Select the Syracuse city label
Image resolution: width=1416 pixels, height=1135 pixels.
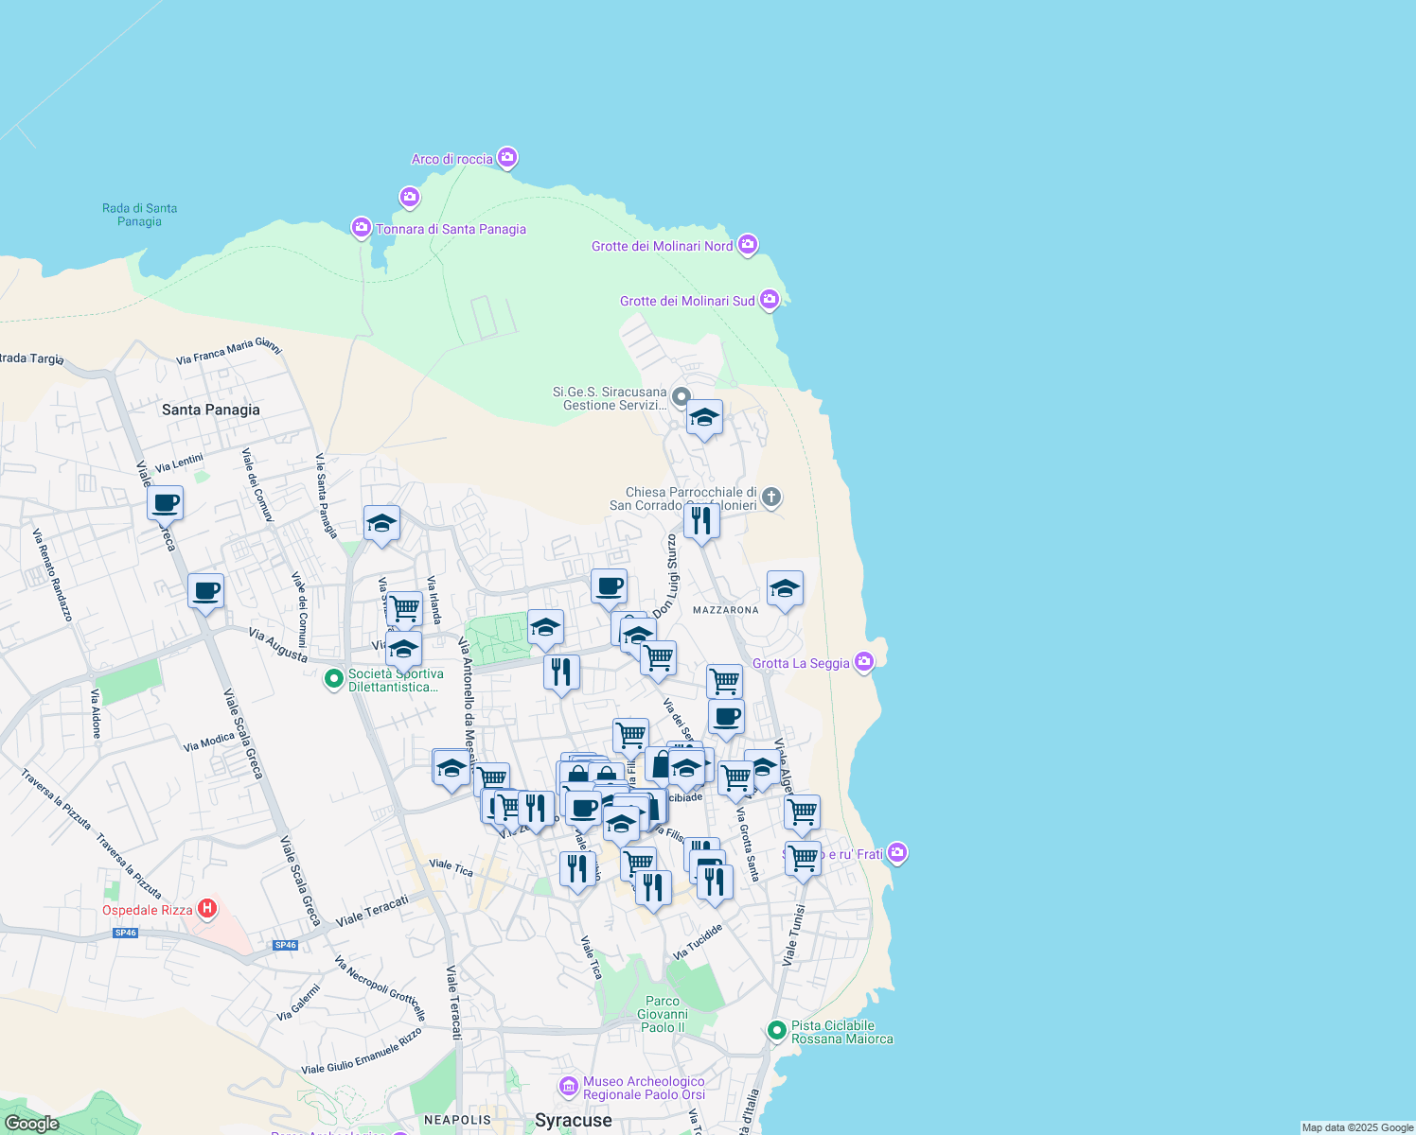coord(573,1121)
